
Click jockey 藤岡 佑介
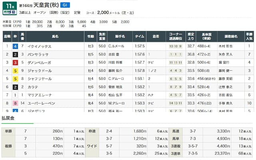coord(116,71)
